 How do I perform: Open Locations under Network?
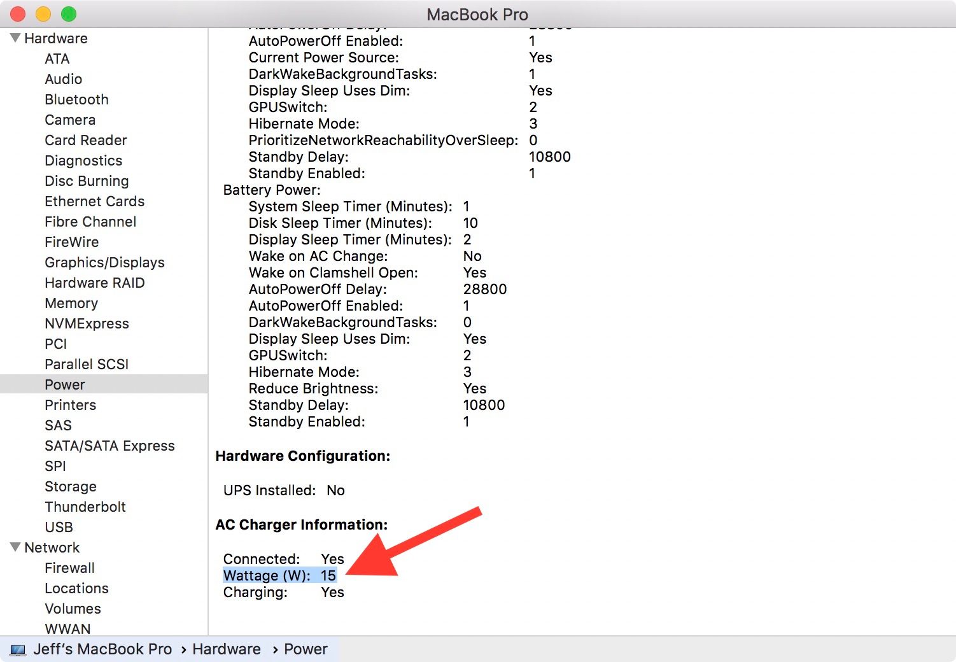pyautogui.click(x=76, y=588)
